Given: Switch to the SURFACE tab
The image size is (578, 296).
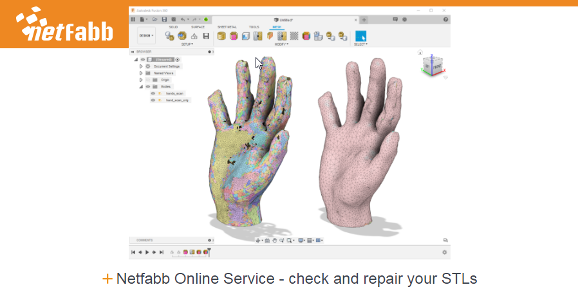Looking at the screenshot, I should pos(198,27).
